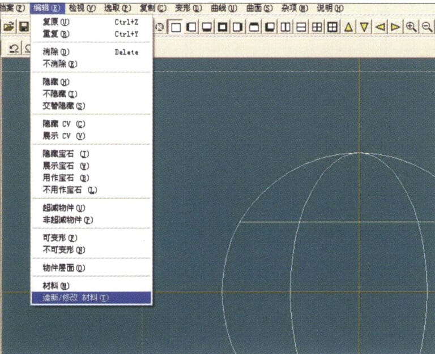The image size is (435, 354).
Task: Zoom in with the plus magnifier
Action: click(x=411, y=27)
